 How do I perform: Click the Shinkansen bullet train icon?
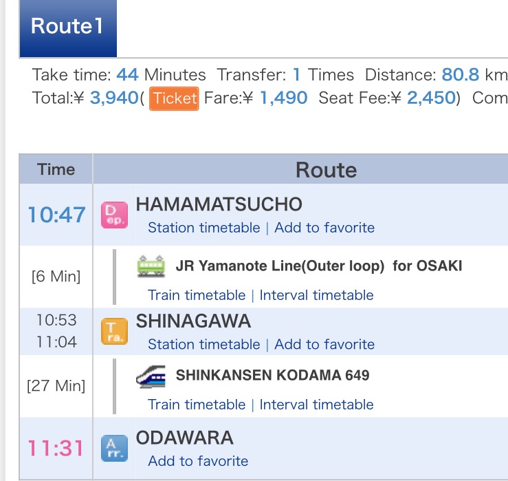tap(151, 376)
